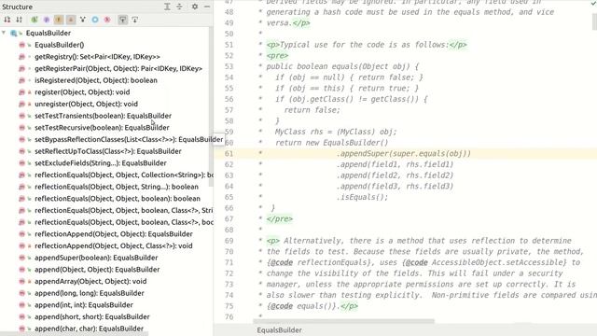Toggle blue Show Anonymous Classes icon

95,20
